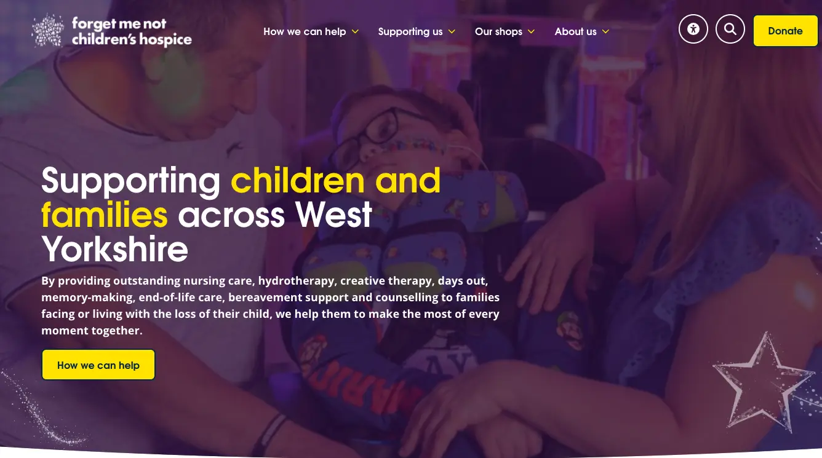Click the sparkle swirl decoration at bottom left
Image resolution: width=822 pixels, height=458 pixels.
click(43, 407)
